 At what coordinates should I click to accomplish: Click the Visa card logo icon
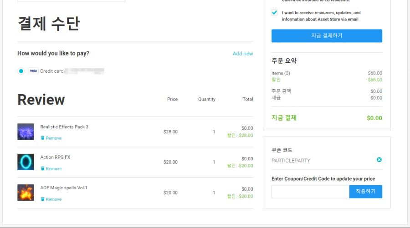(33, 71)
